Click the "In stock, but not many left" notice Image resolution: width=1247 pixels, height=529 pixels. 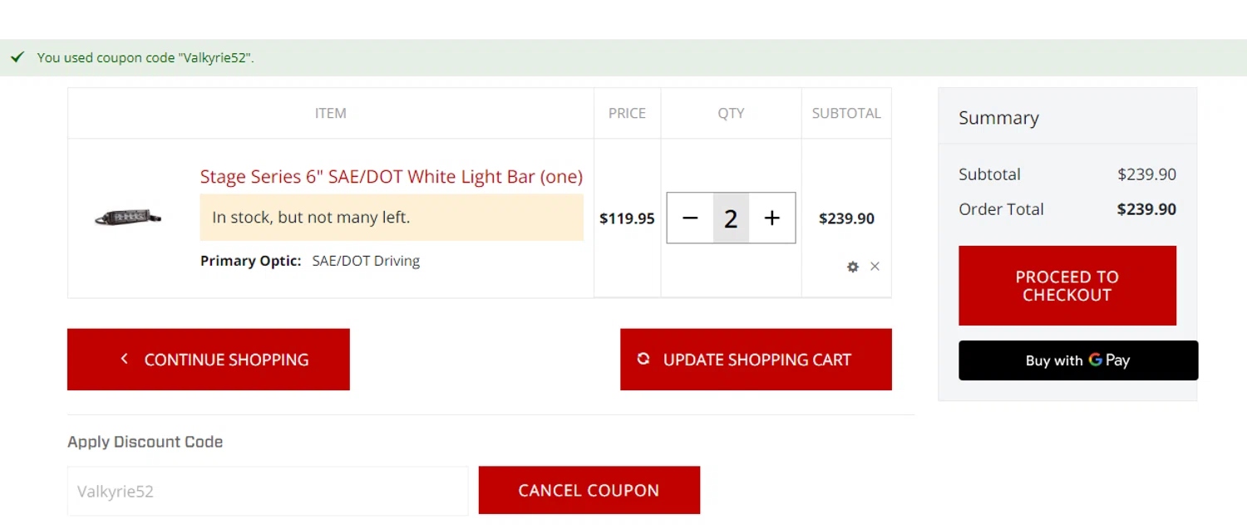point(392,218)
